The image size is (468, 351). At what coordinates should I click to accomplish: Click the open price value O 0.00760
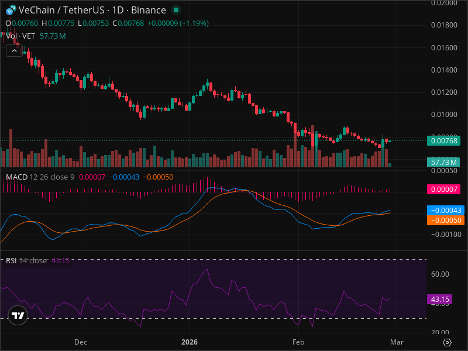pos(22,23)
